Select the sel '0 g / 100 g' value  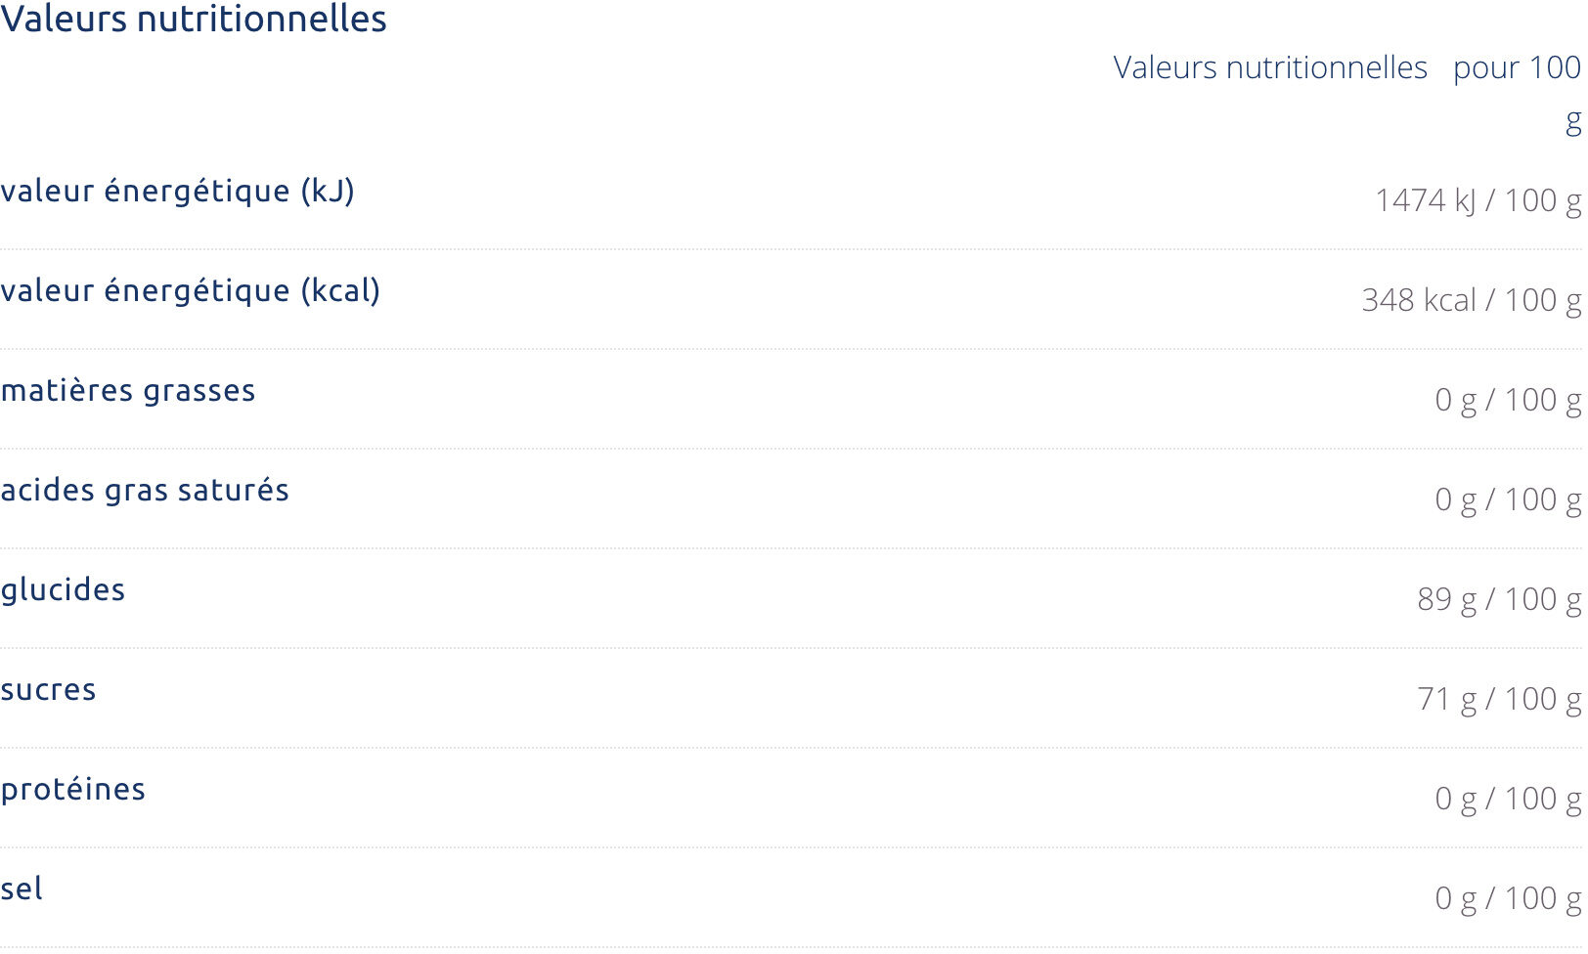tap(1508, 898)
